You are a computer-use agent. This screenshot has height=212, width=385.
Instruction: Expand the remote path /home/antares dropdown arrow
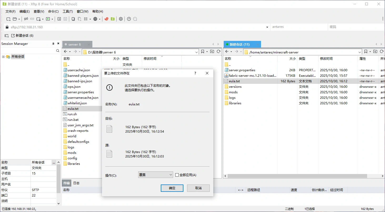point(359,52)
